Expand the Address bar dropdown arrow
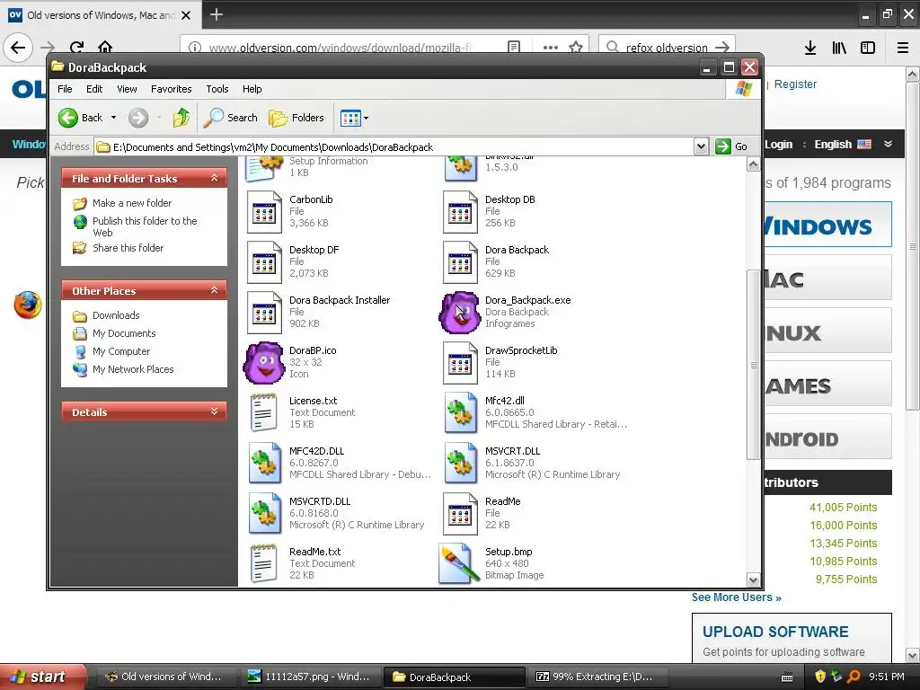This screenshot has height=690, width=920. coord(701,146)
